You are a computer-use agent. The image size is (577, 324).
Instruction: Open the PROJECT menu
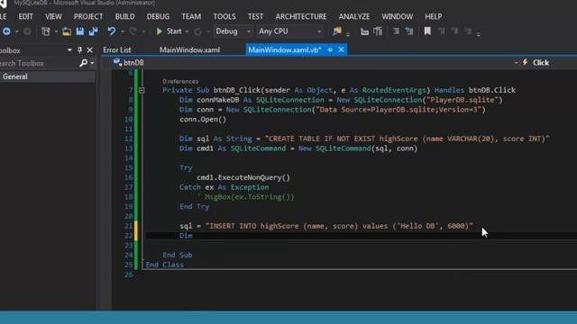tap(88, 16)
